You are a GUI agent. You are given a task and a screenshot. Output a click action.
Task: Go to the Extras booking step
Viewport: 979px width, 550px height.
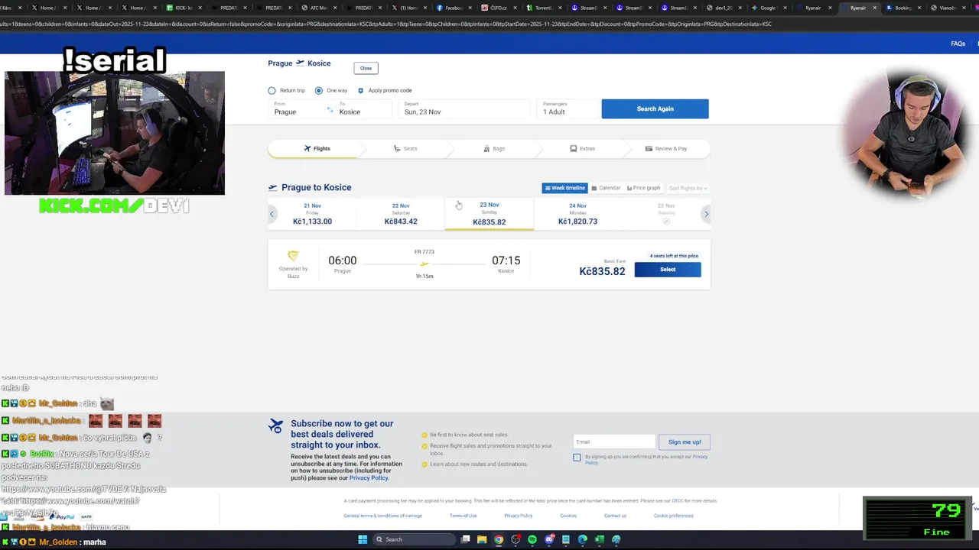[x=583, y=148]
